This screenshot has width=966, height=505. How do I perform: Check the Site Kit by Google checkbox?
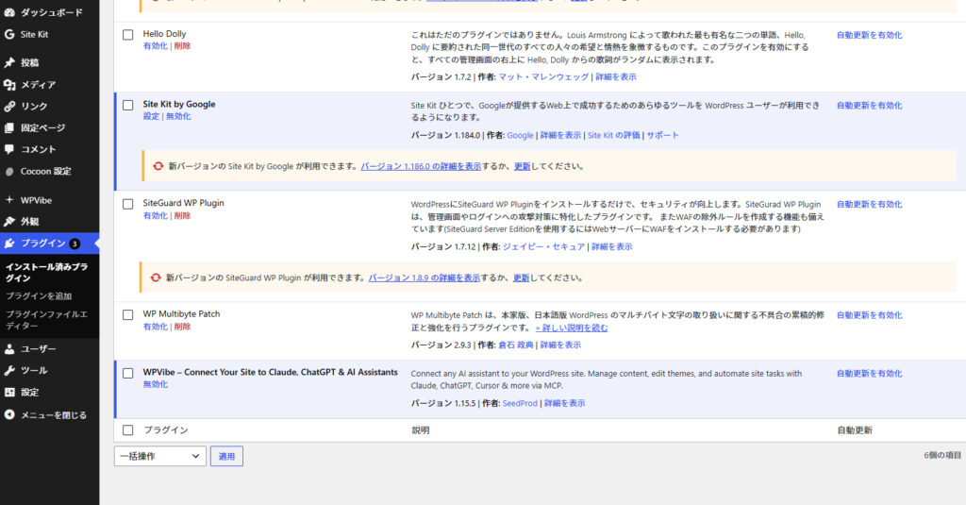(127, 105)
